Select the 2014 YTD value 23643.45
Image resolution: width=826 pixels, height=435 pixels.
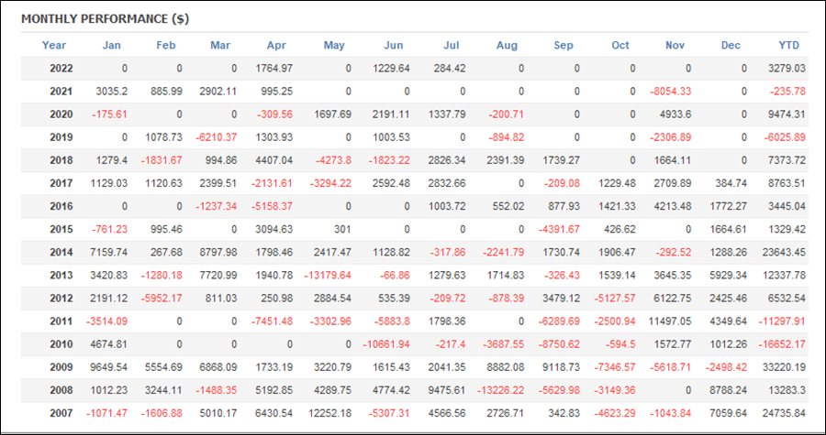[782, 252]
